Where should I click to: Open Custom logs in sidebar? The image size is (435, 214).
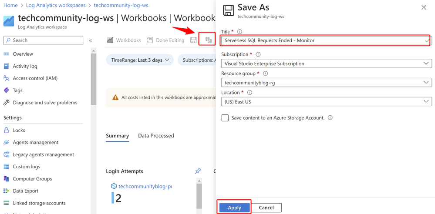(x=27, y=167)
